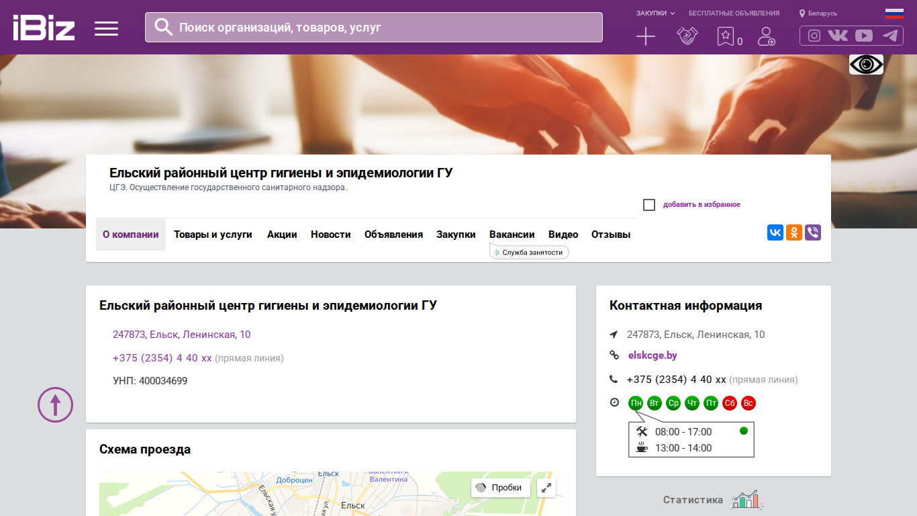Click the Статистика label
Image resolution: width=917 pixels, height=516 pixels.
tap(693, 500)
